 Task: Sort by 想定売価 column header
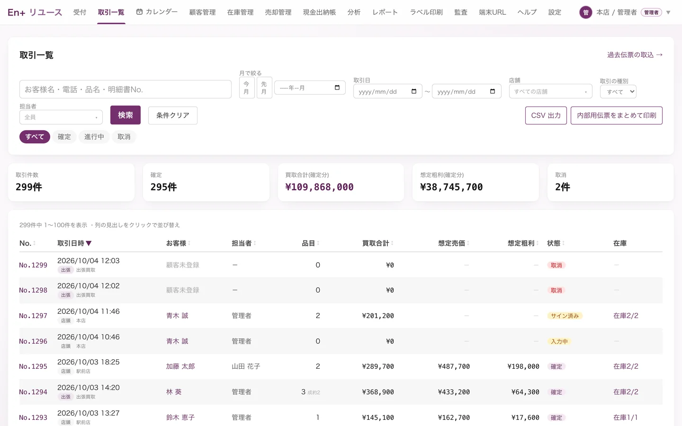point(454,243)
